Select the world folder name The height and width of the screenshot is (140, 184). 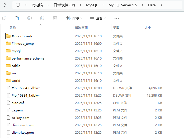click(x=16, y=81)
